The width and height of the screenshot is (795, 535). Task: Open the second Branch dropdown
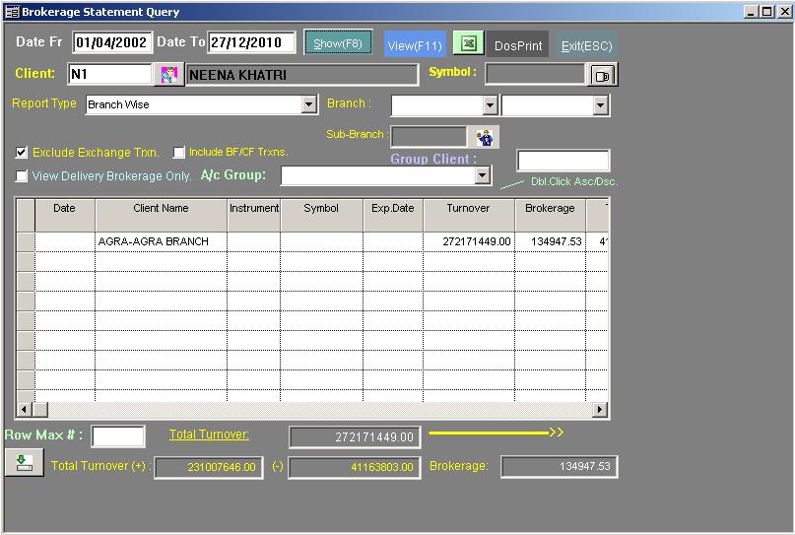601,105
